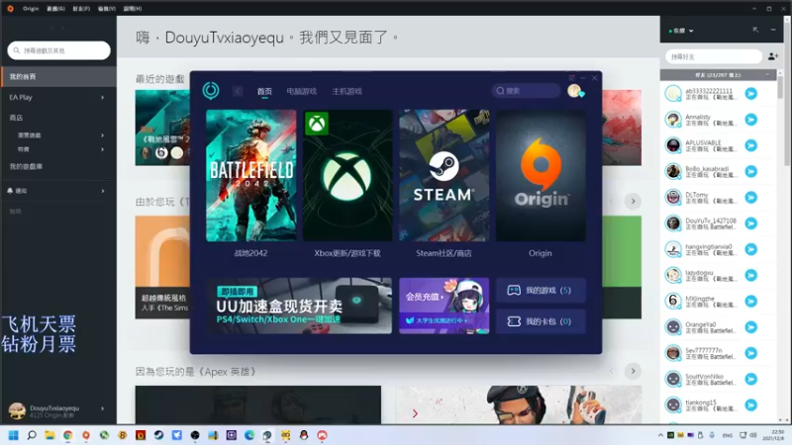Focus the UU accelerator search field
Image resolution: width=792 pixels, height=445 pixels.
526,91
